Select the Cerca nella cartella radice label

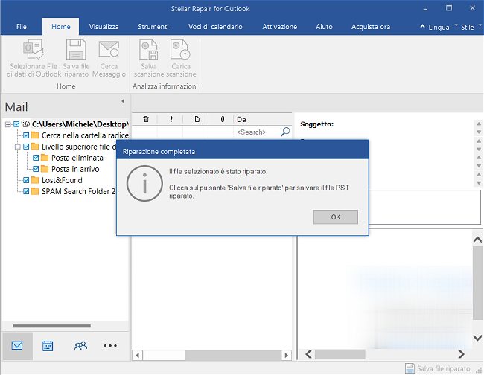pyautogui.click(x=85, y=135)
